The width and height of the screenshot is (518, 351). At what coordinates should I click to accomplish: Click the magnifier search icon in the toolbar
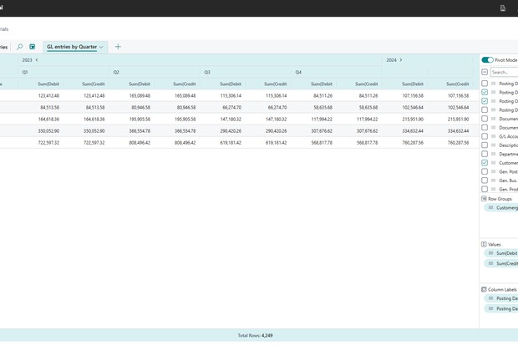click(x=20, y=47)
